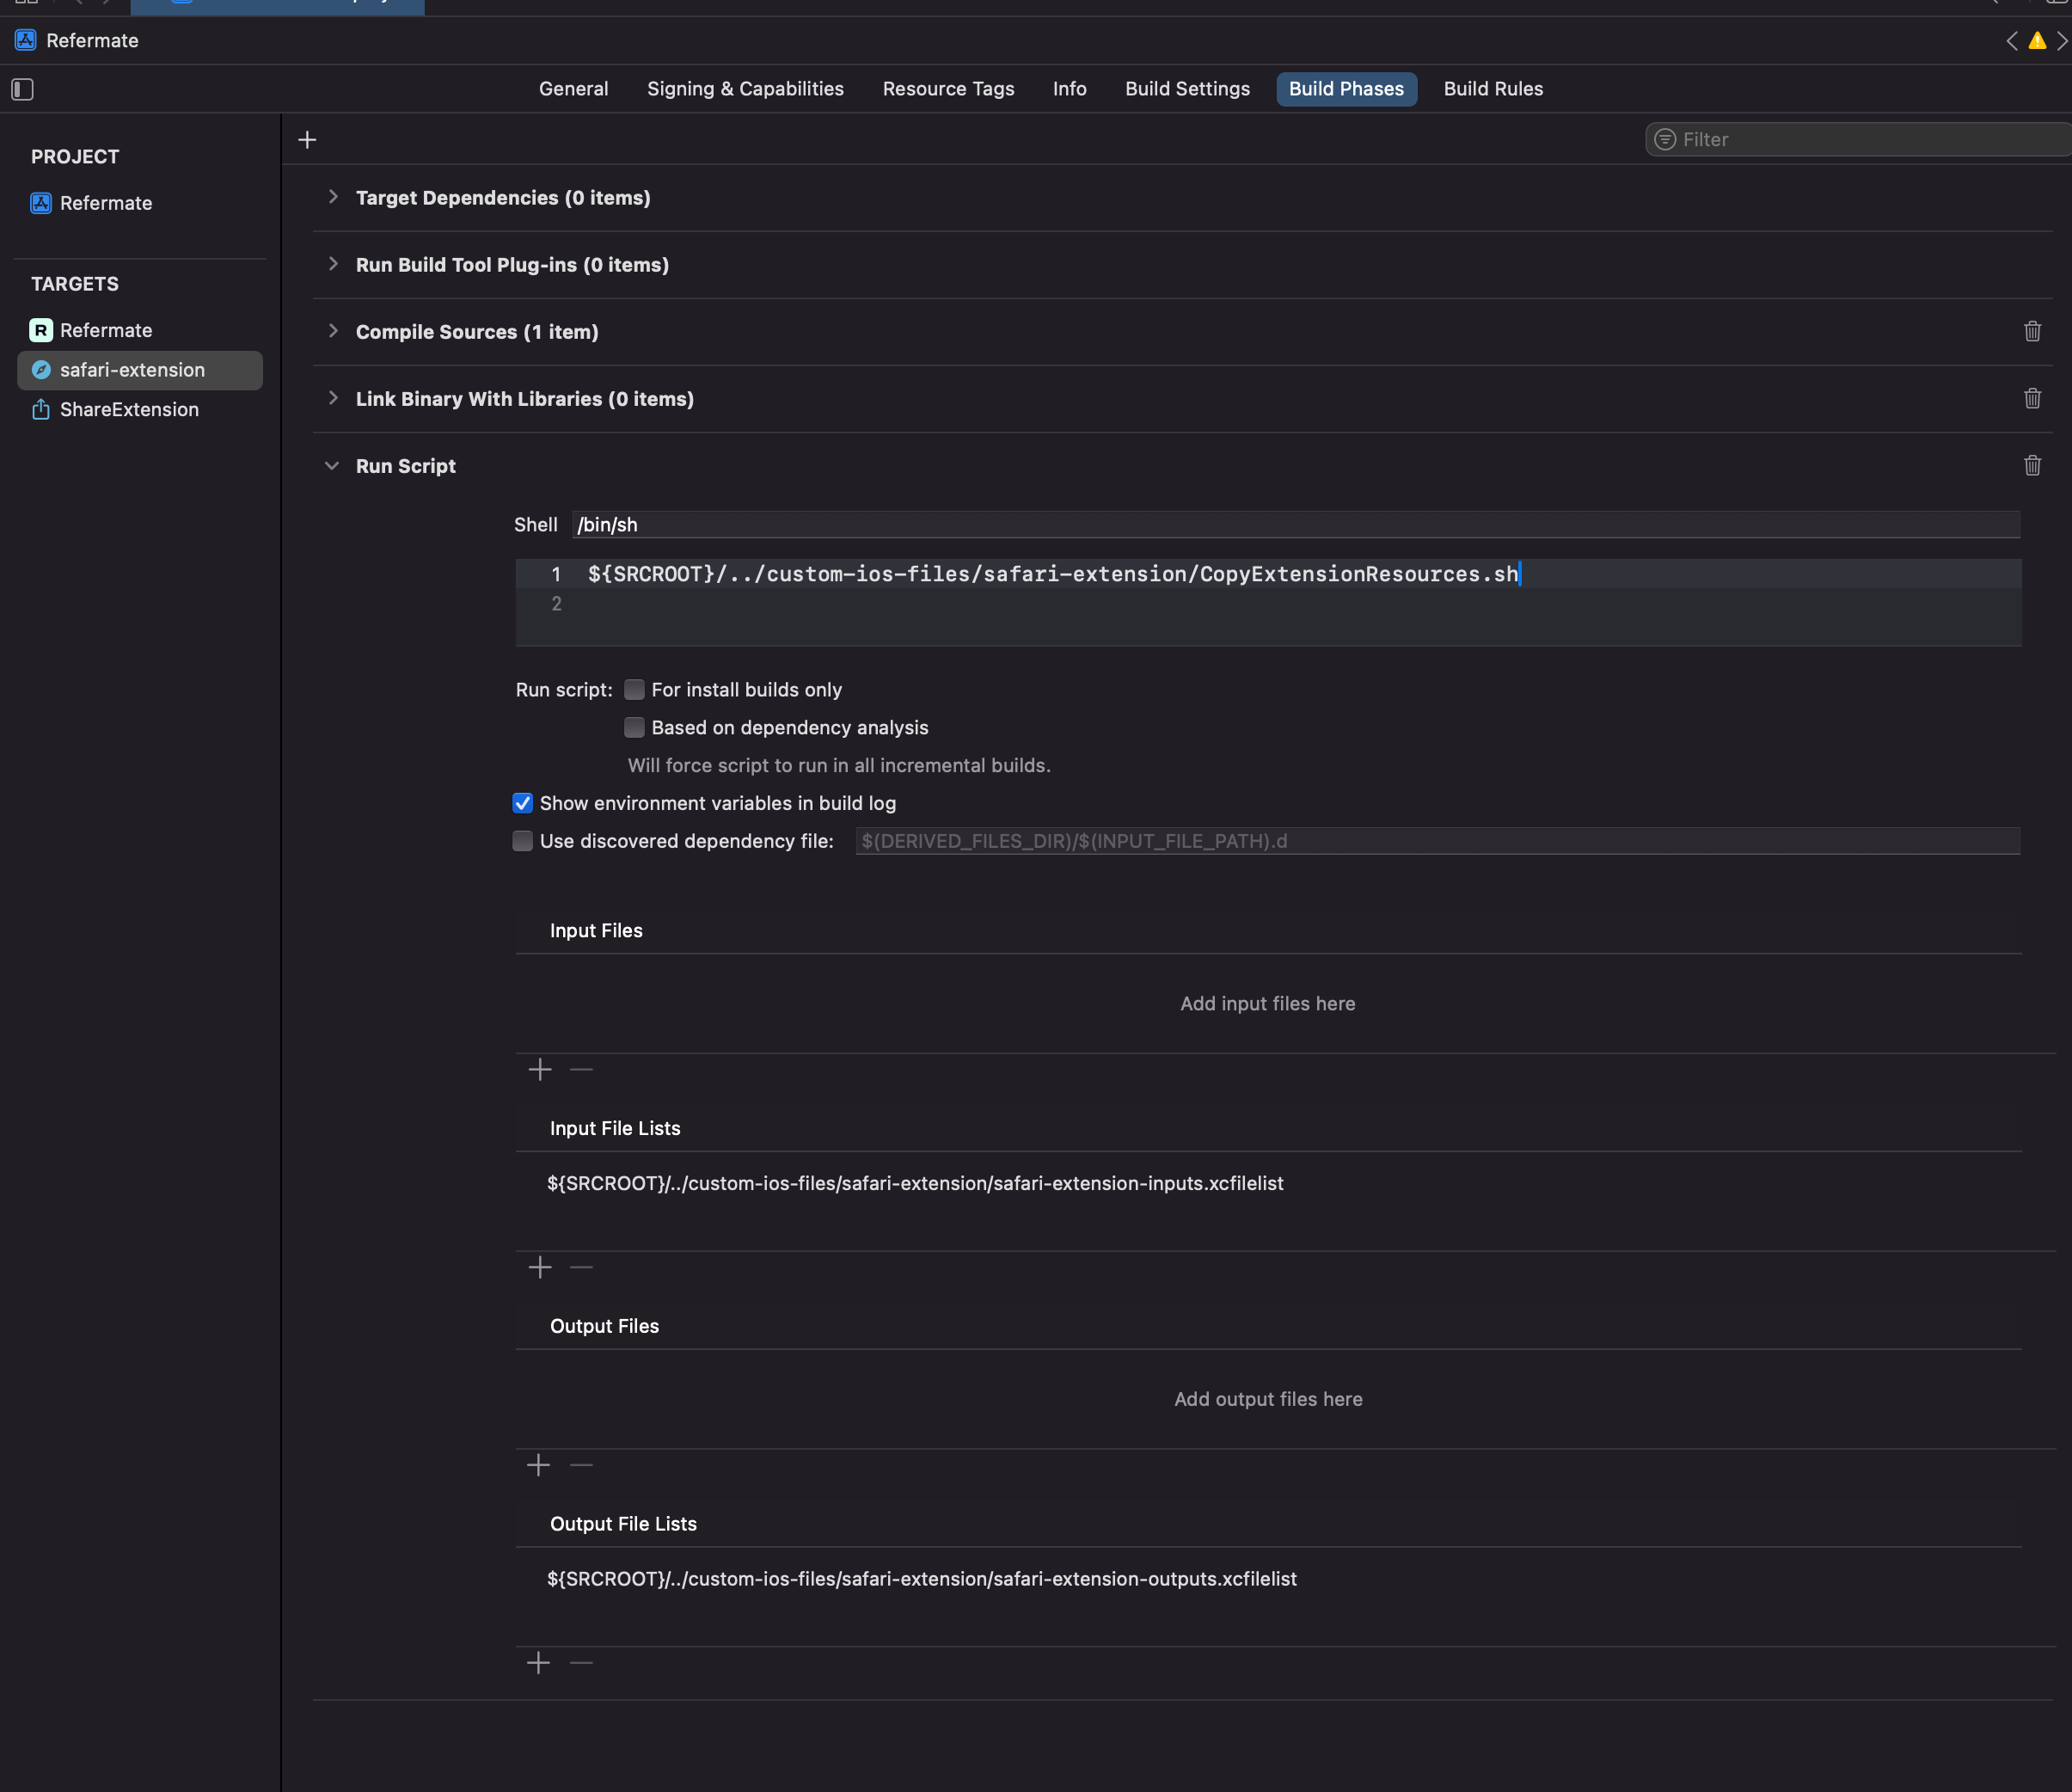Uncheck Show environment variables in build log
The image size is (2072, 1792).
[x=523, y=804]
